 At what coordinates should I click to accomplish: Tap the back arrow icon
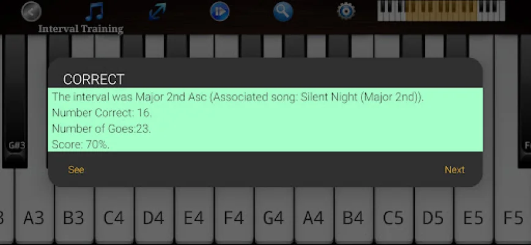tap(31, 12)
